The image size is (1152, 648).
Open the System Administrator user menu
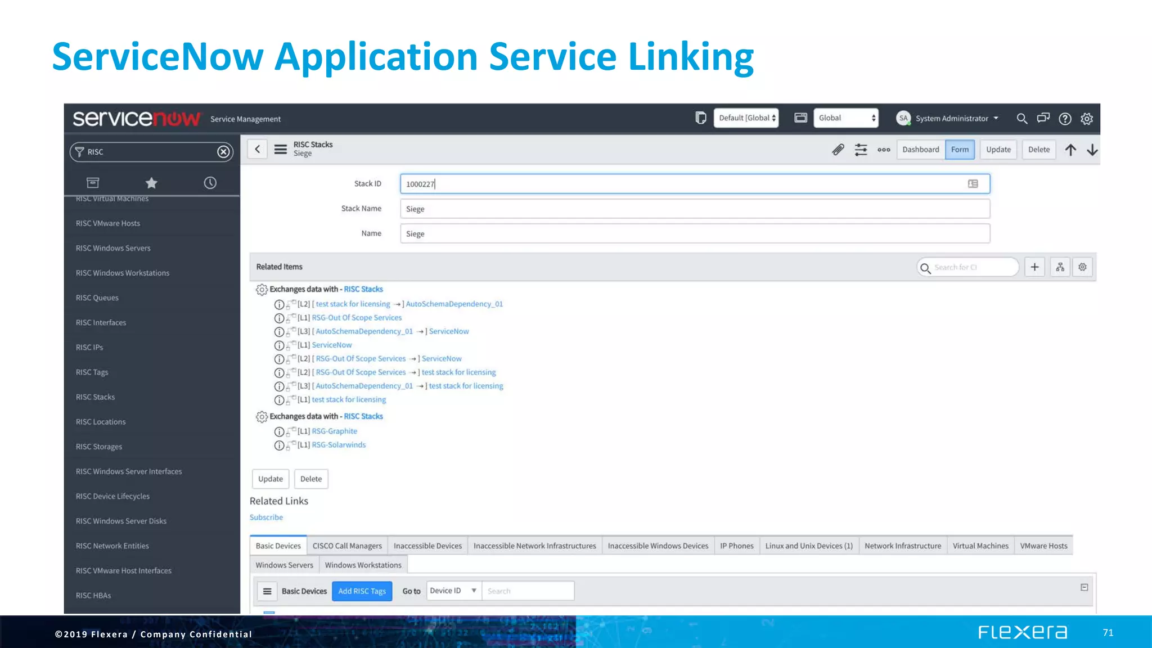(x=948, y=118)
